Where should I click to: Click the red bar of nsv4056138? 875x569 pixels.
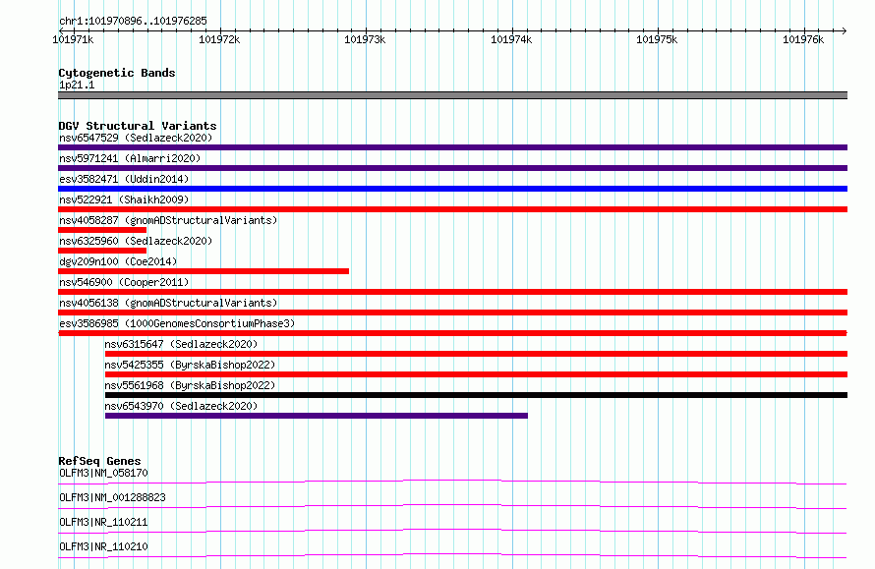452,313
